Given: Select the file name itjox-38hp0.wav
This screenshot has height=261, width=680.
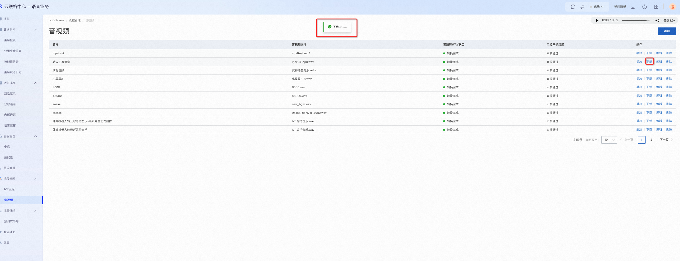Looking at the screenshot, I should 303,62.
